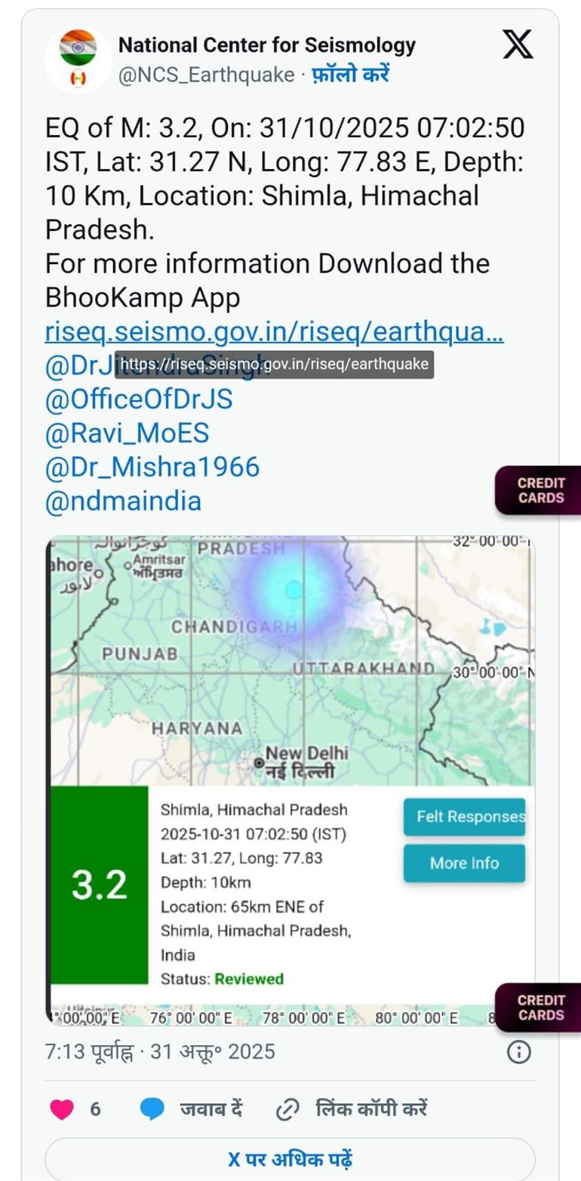
Task: Open the @Ravi_MoES mention
Action: click(x=127, y=433)
